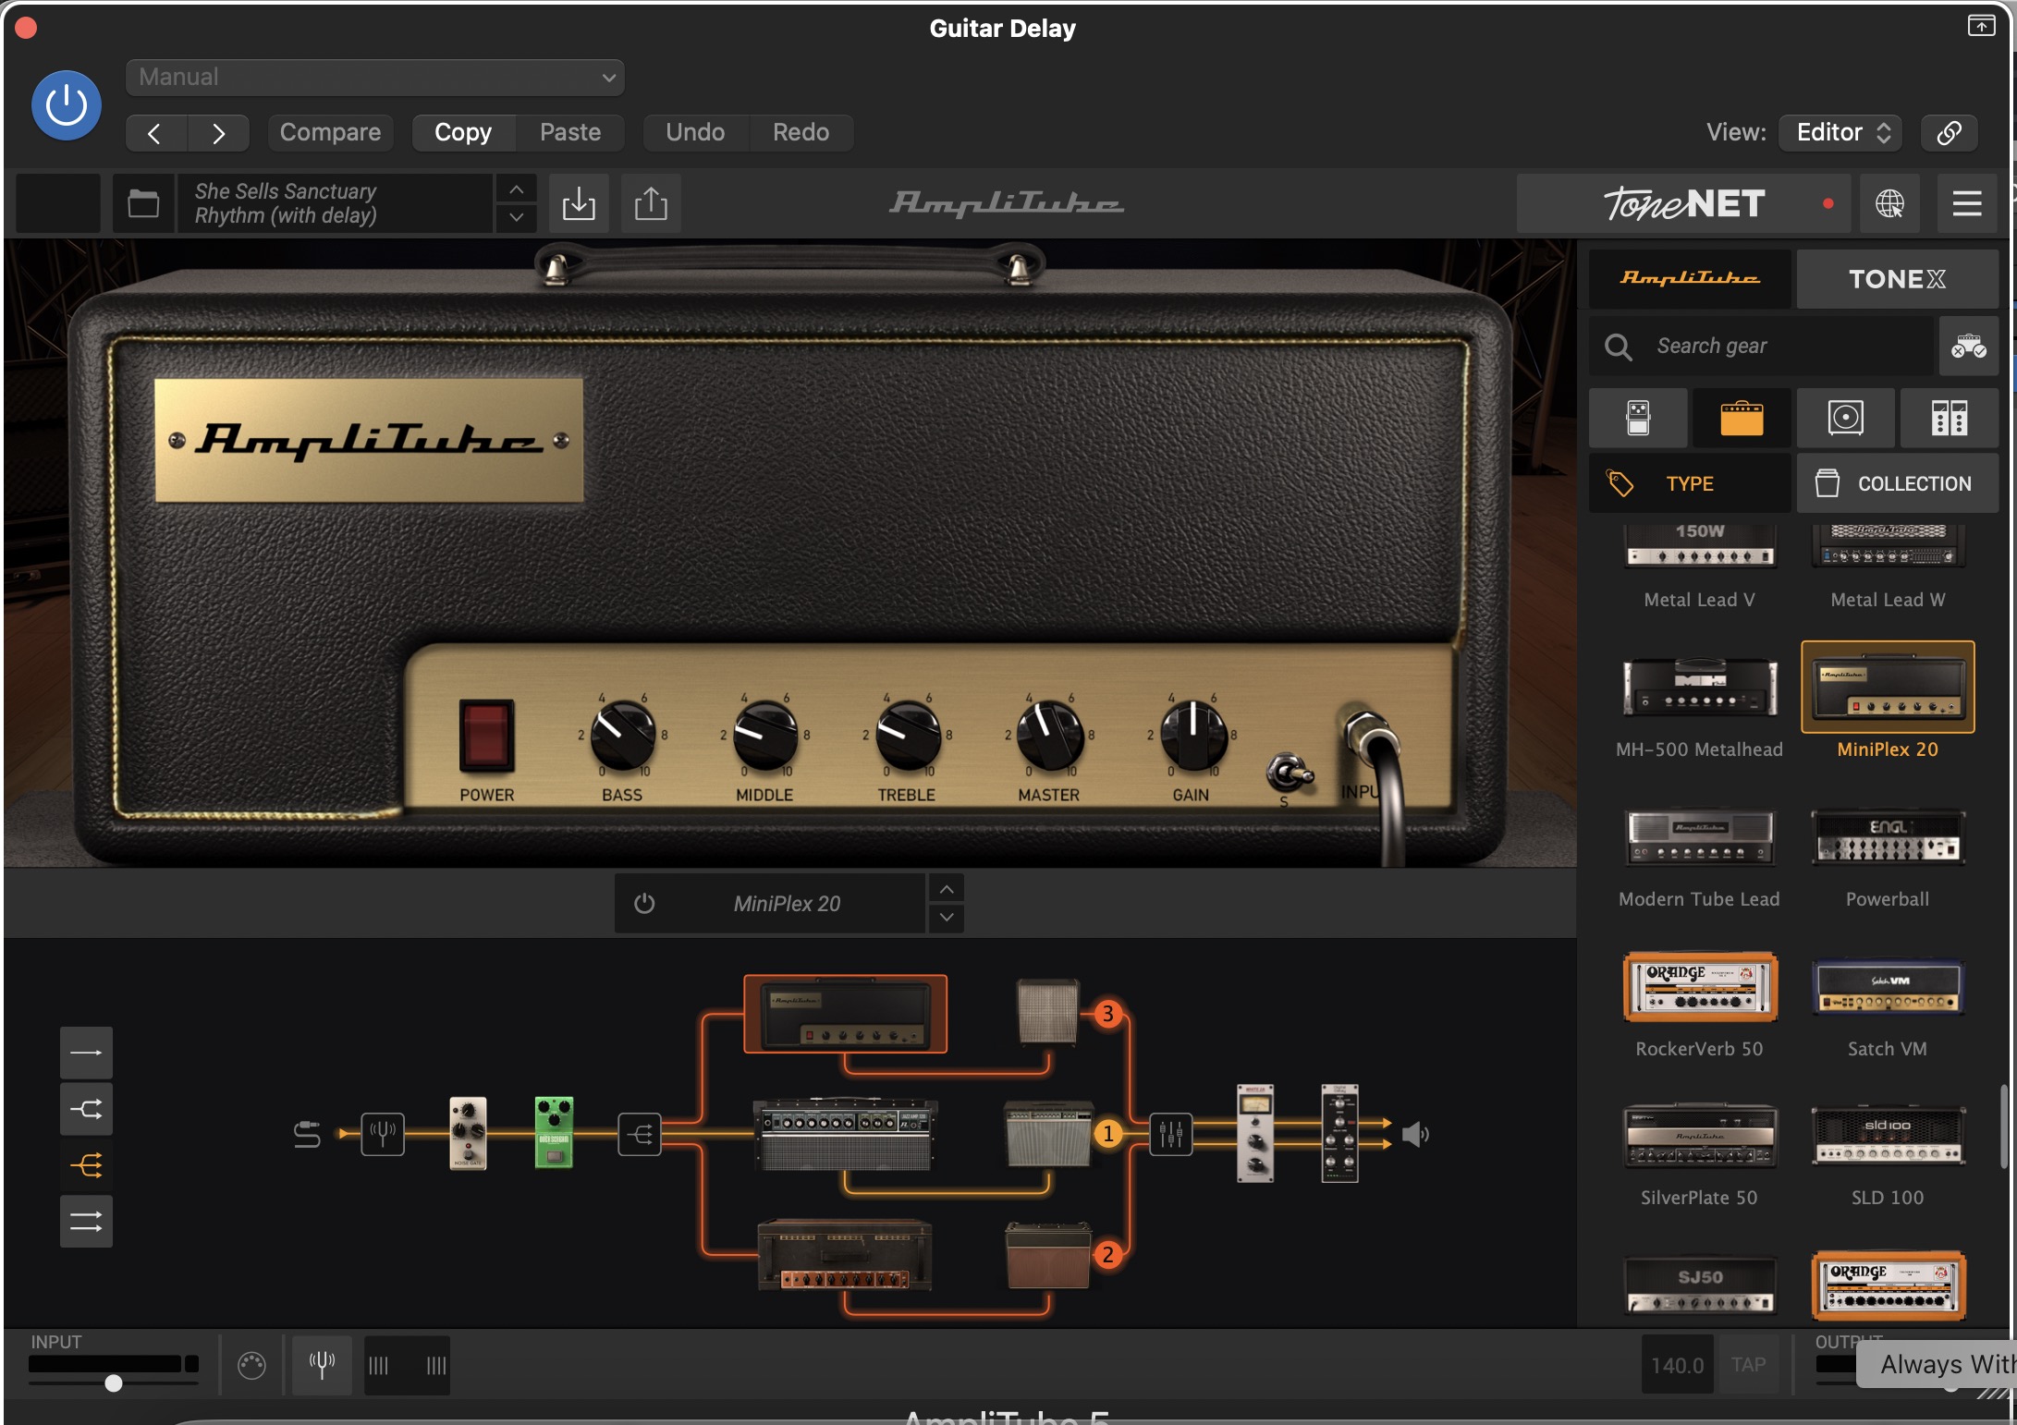Click the GAIN knob

click(x=1192, y=737)
